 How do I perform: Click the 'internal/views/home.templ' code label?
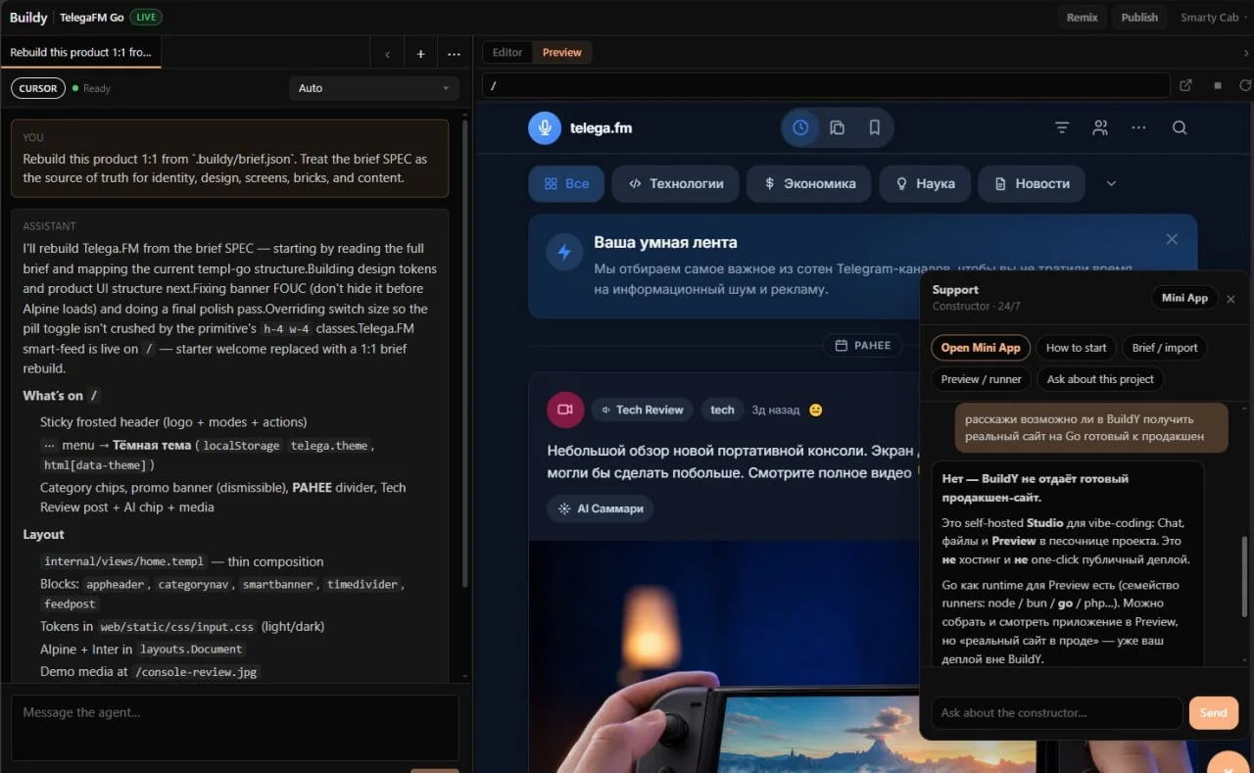123,561
